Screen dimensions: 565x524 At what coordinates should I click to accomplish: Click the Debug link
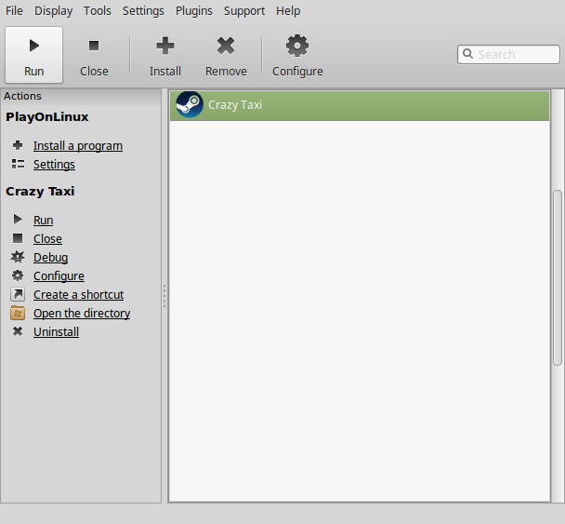(51, 258)
